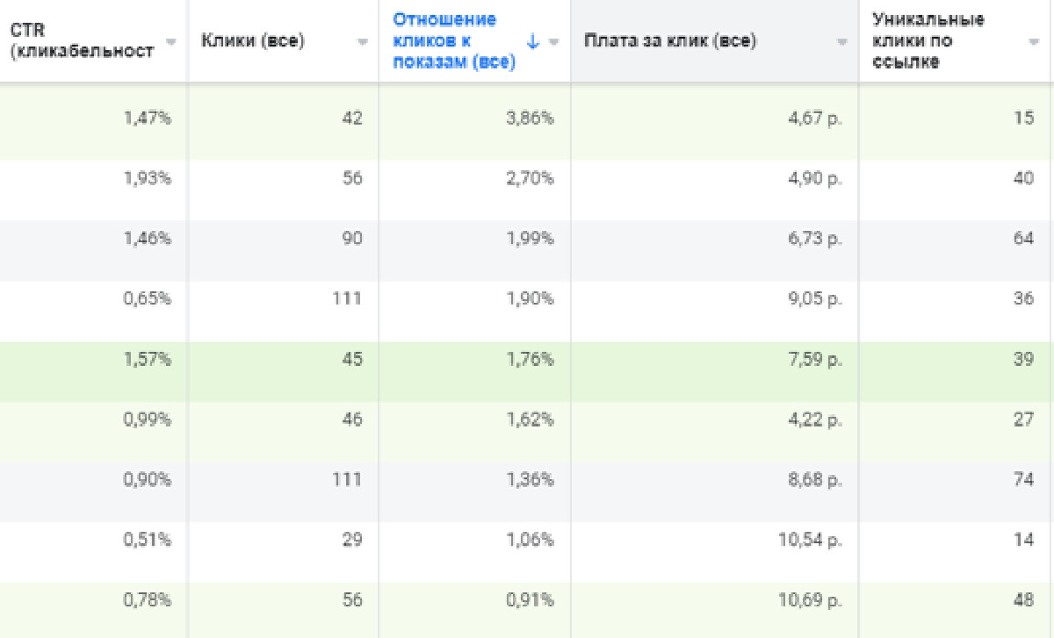The width and height of the screenshot is (1054, 638).
Task: Select the Плата за клик (все) header
Action: [x=670, y=41]
